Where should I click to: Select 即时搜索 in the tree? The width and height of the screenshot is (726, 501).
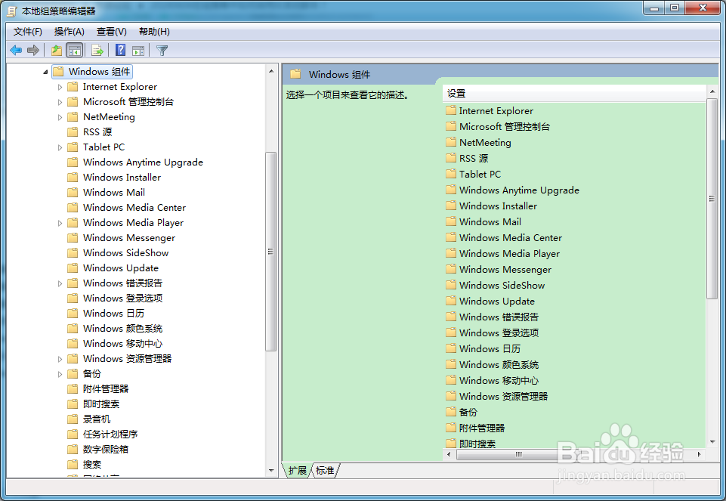[101, 404]
